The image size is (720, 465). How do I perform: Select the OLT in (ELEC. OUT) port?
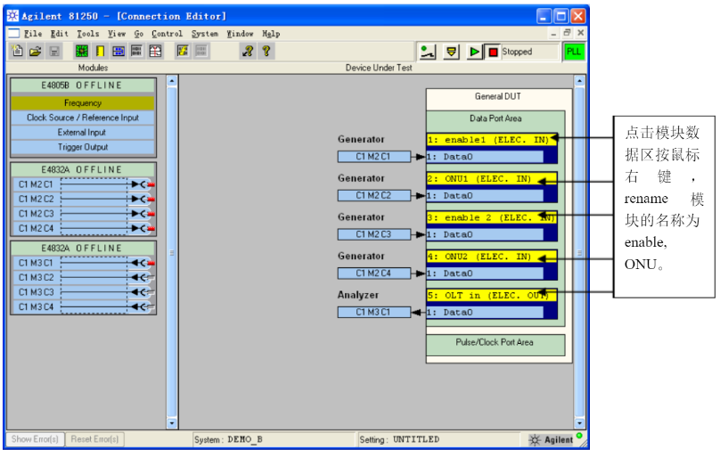490,296
